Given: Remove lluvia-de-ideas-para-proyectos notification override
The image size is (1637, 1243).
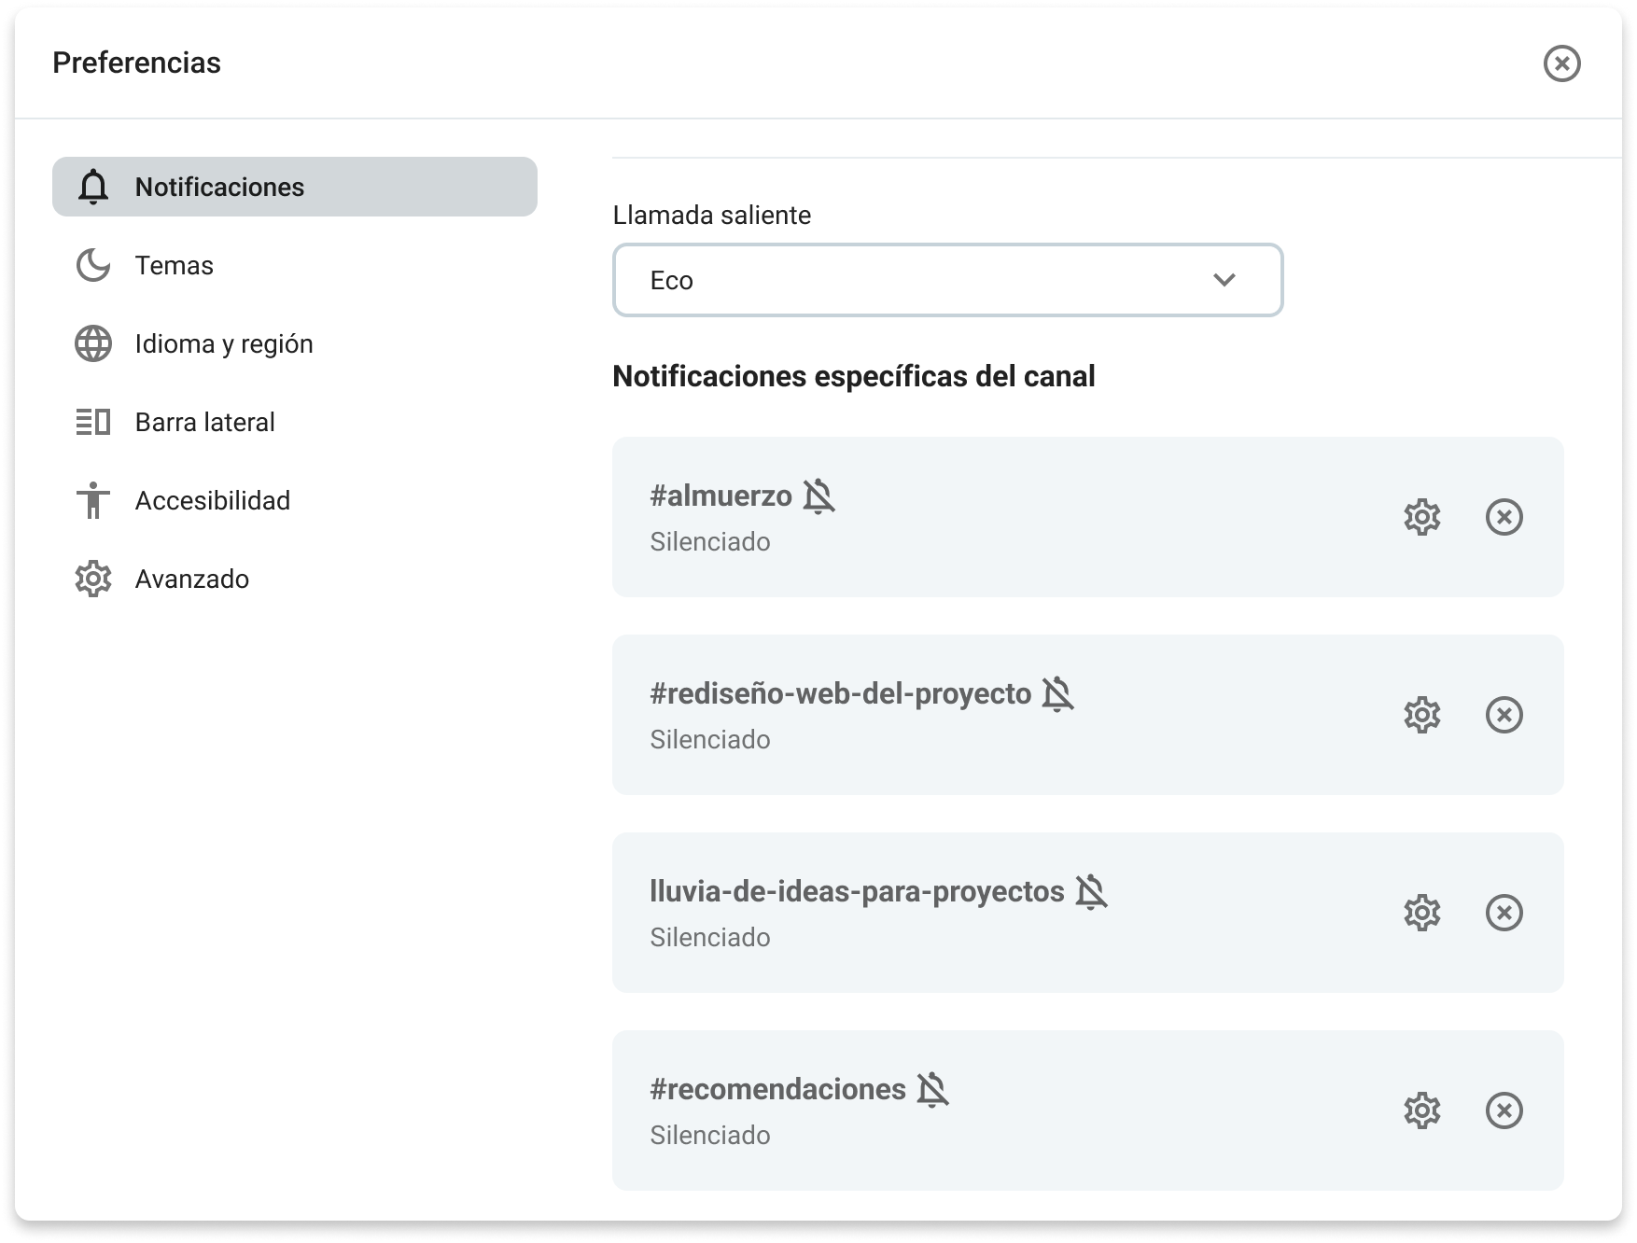Looking at the screenshot, I should point(1504,913).
